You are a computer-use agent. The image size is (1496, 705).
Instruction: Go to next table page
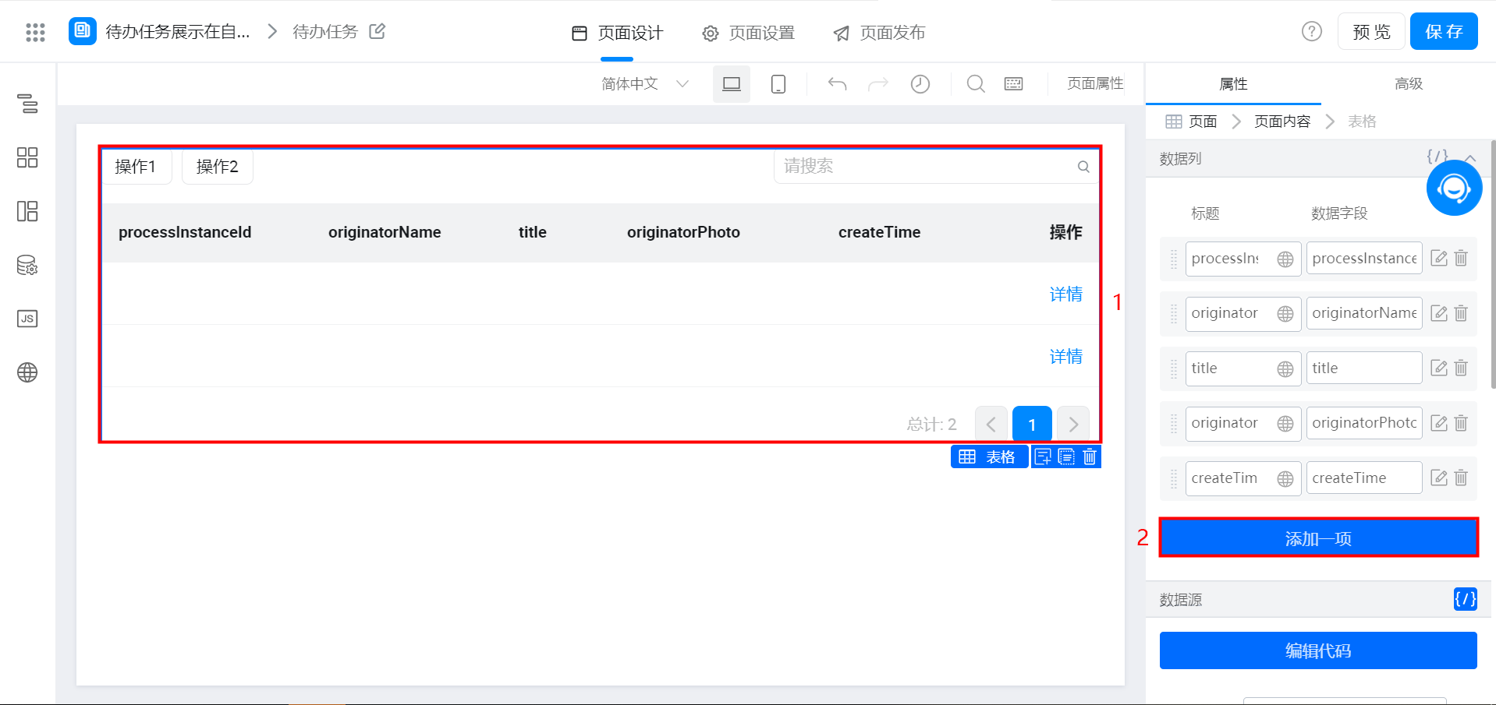click(x=1073, y=425)
